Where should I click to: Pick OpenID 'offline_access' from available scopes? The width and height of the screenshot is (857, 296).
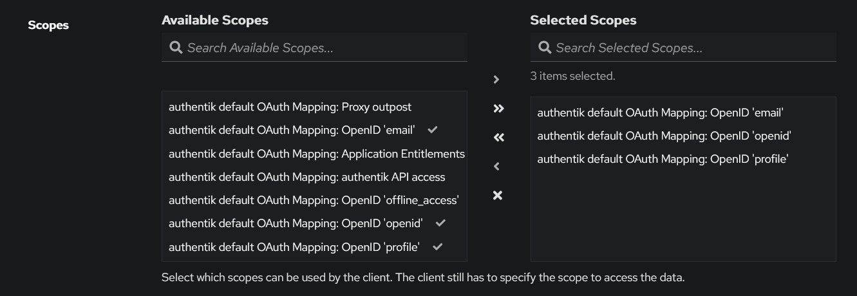[314, 200]
